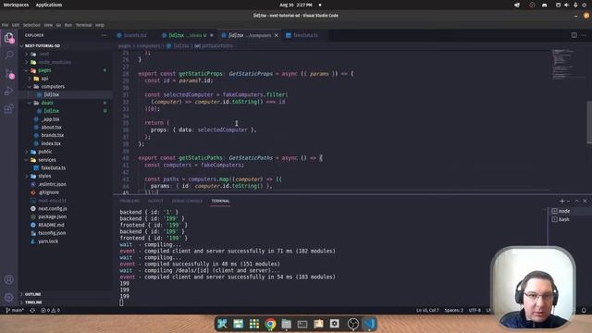Open the Run and Debug view
592x333 pixels.
(x=8, y=91)
